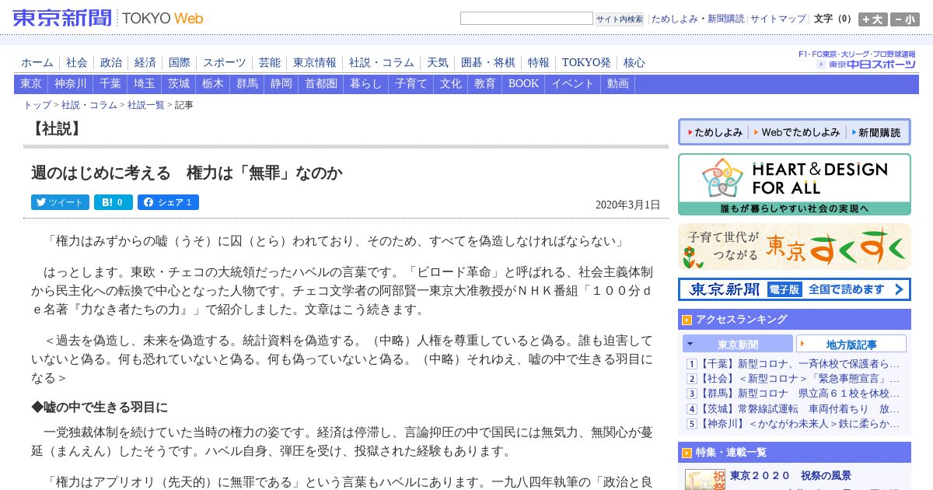Open the 東京中日スポーツ banner
Viewport: 933px width, 490px height.
pos(858,60)
